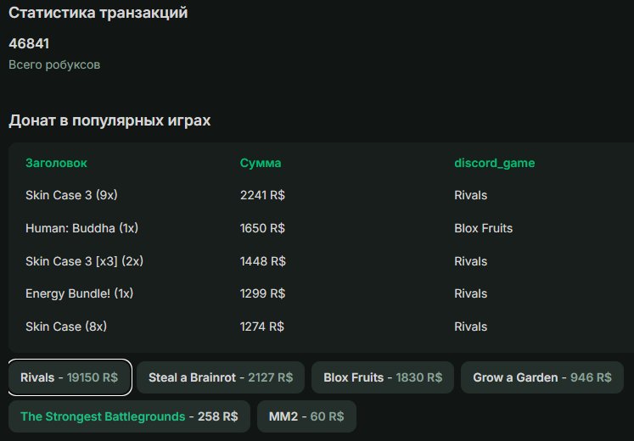Click the Blox Fruits game cell
634x441 pixels.
click(x=483, y=229)
